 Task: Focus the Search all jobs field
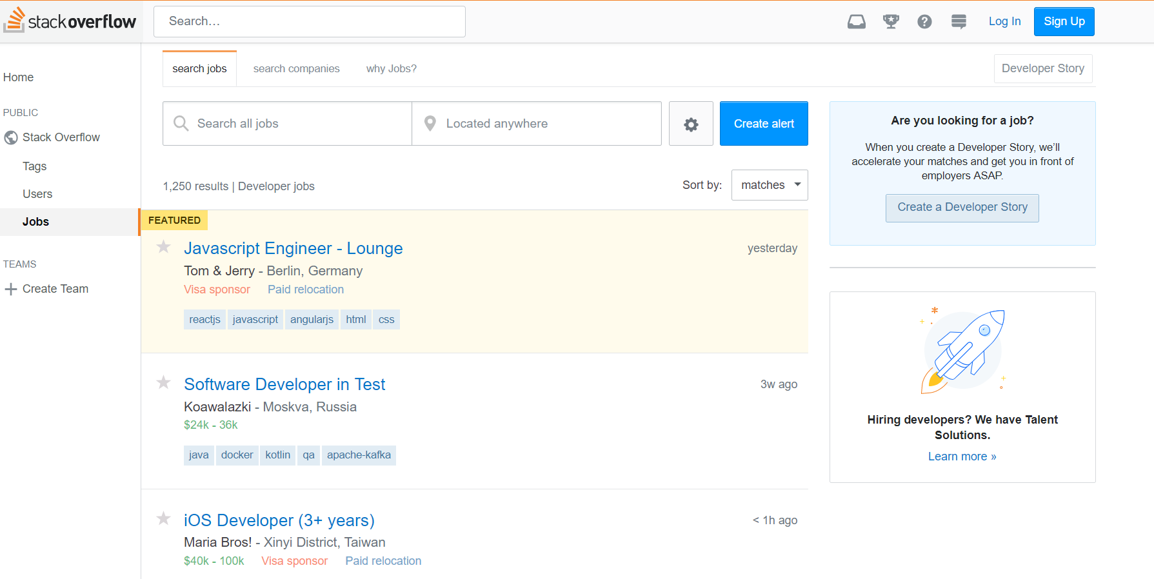[287, 124]
